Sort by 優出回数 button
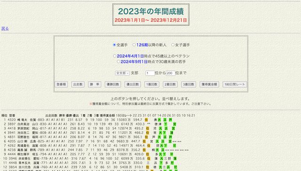This screenshot has height=171, width=301. click(x=133, y=84)
